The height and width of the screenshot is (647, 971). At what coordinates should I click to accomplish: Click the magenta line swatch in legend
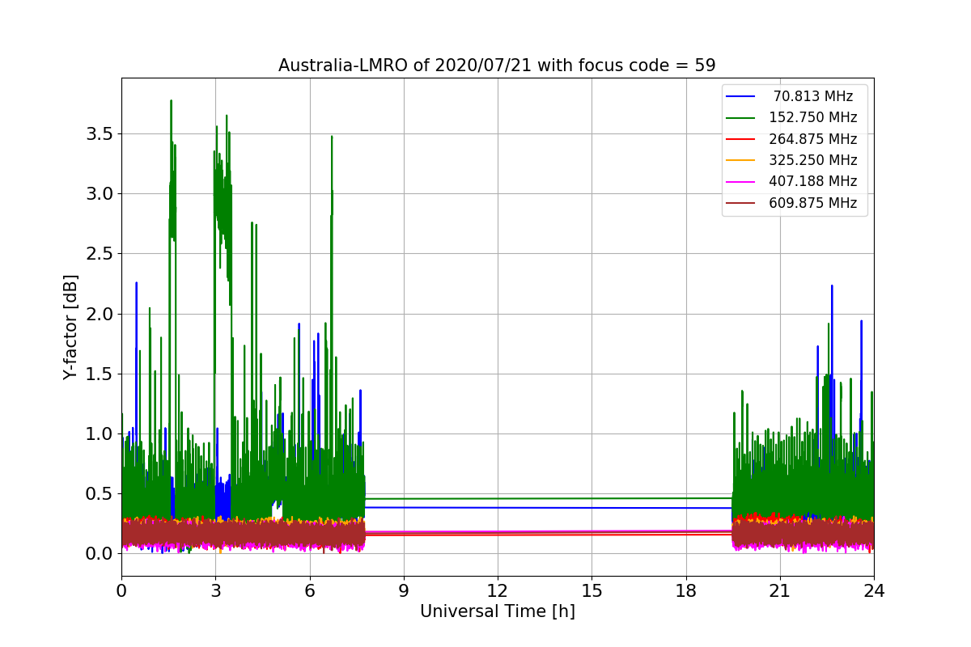740,182
